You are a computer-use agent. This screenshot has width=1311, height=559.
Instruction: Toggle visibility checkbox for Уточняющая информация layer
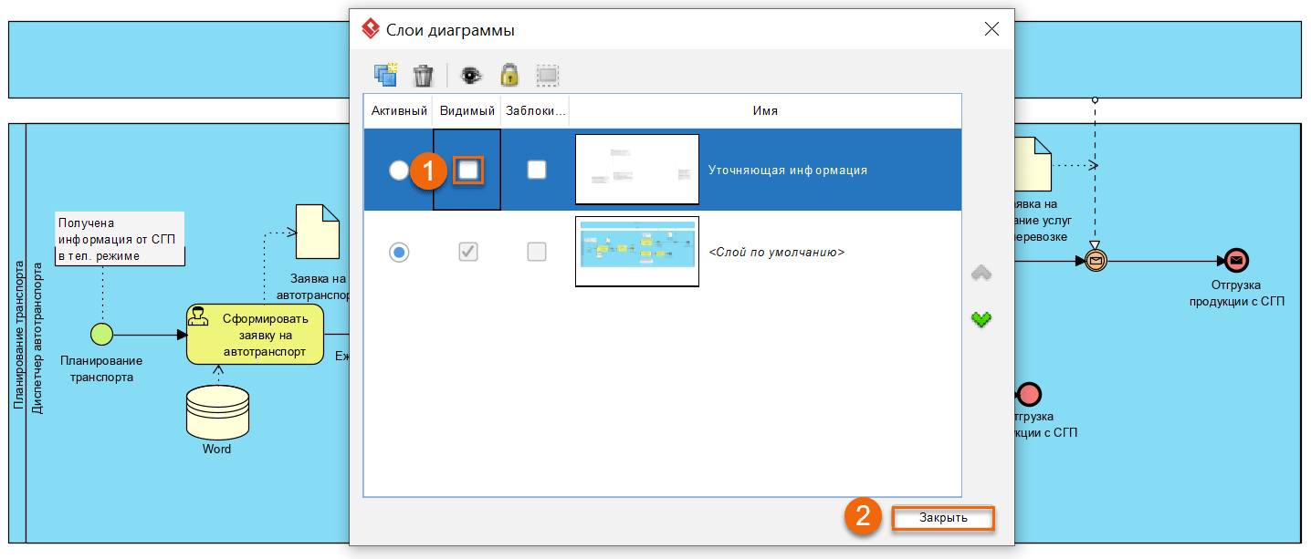tap(467, 170)
